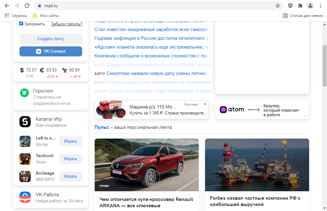Open the Гороскоп heading link
Screen dimensions: 327x211
43,91
